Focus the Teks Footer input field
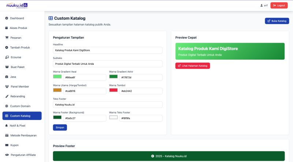 [x=108, y=104]
